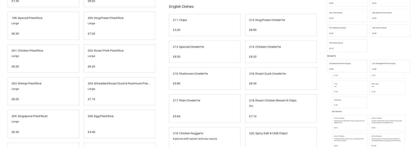The image size is (413, 147).
Task: Select 204. Shredded Roast Duck & Mushroom rice
Action: tap(119, 91)
